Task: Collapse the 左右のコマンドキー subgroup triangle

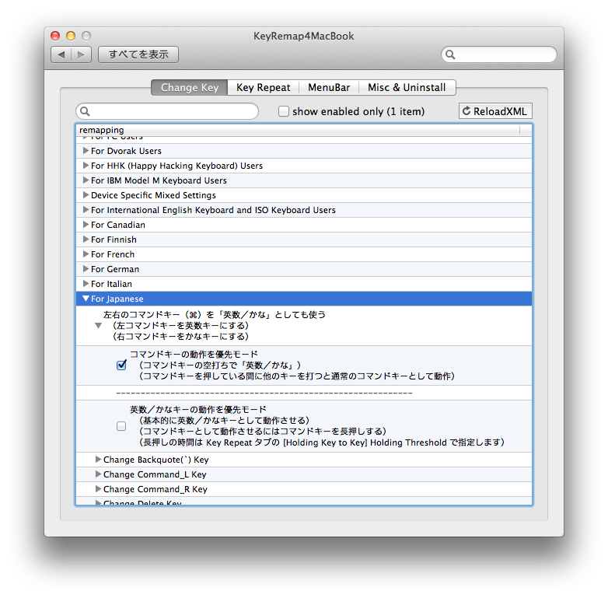Action: 99,326
